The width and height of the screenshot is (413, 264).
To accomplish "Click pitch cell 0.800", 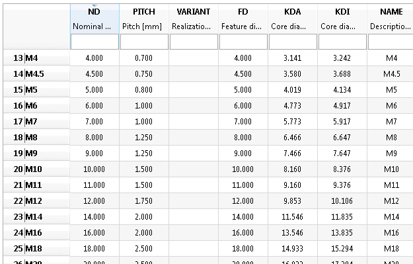I will (x=144, y=90).
